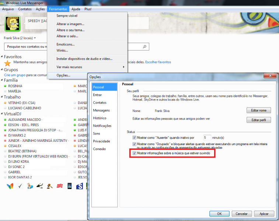Screen dimensions: 279x221
Task: Click Cancelar in options dialog
Action: (242, 214)
